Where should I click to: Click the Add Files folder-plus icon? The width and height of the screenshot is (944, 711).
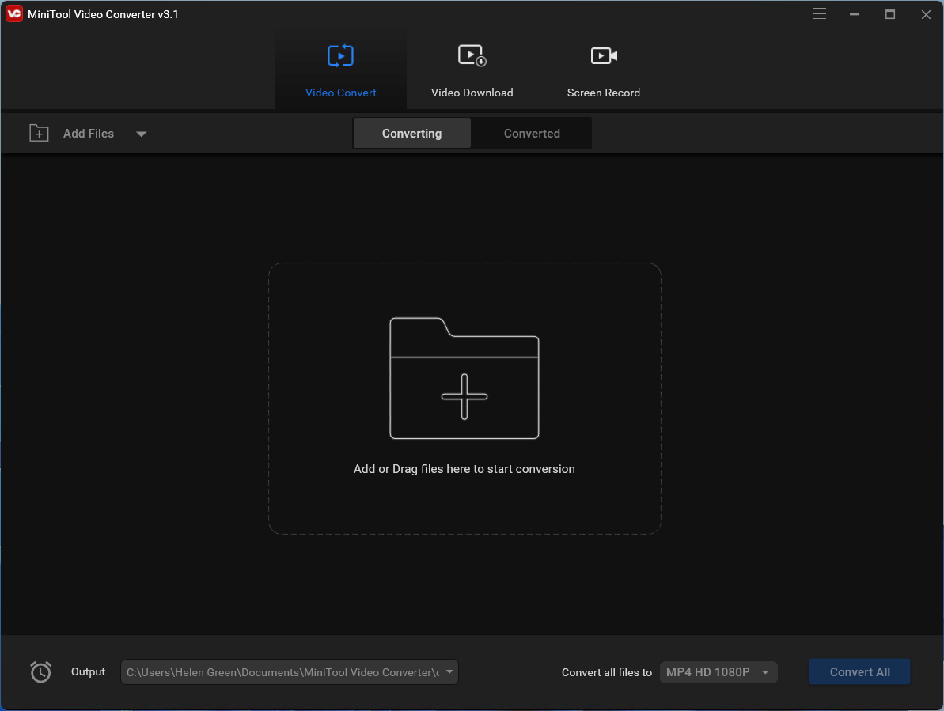click(x=39, y=133)
